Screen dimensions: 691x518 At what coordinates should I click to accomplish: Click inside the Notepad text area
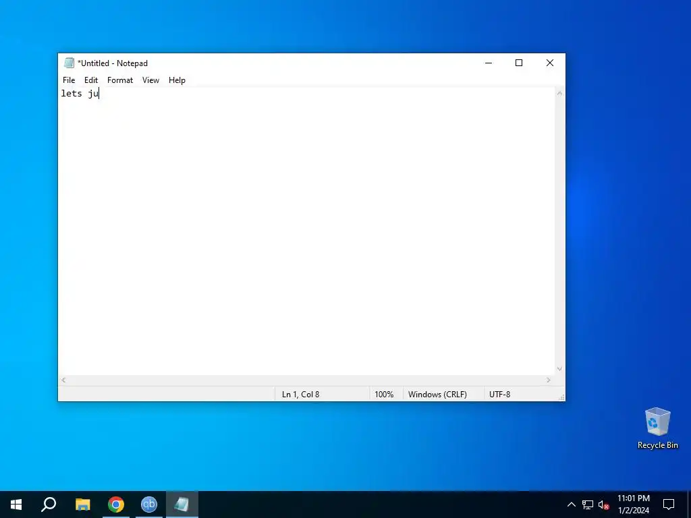[307, 231]
